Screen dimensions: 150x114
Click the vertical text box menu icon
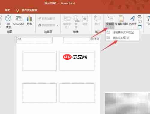point(108,38)
